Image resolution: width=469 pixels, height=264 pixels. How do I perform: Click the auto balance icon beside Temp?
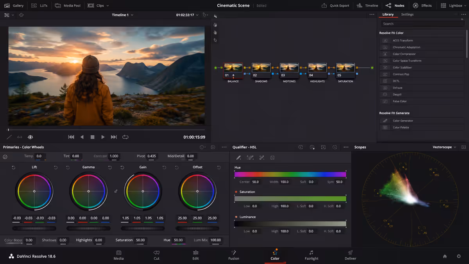click(5, 156)
